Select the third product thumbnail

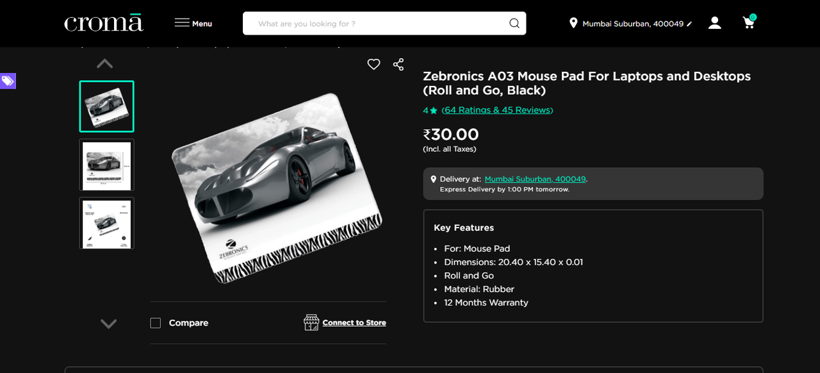tap(106, 223)
